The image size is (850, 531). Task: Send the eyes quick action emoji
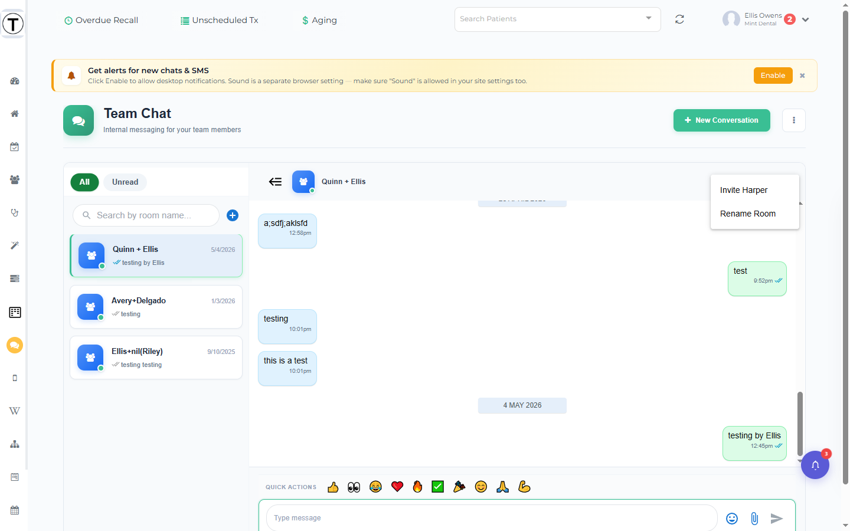(354, 487)
